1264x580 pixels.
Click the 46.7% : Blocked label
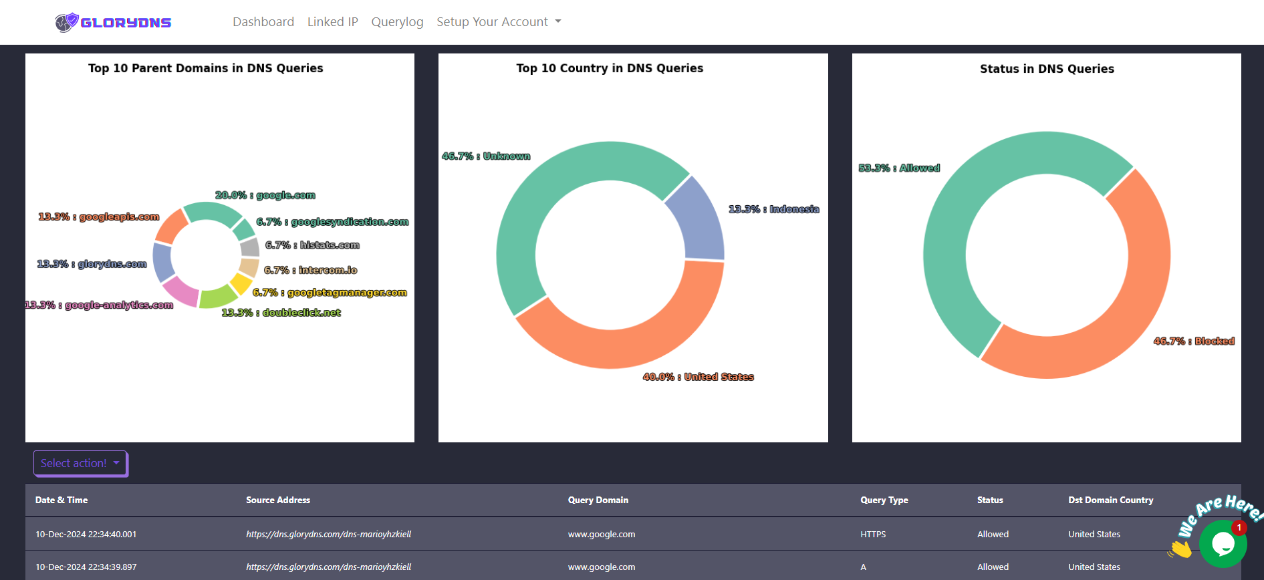1194,341
